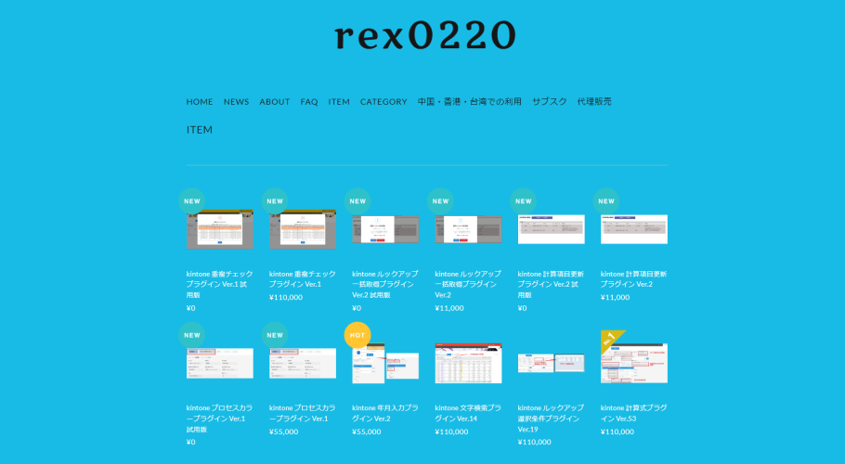Click ¥110,000 price under 計算式プラグイン Ver.53

pos(617,432)
